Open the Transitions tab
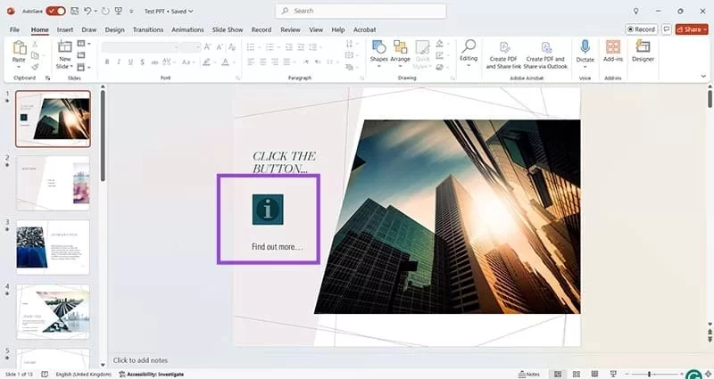The height and width of the screenshot is (379, 714). pyautogui.click(x=148, y=29)
